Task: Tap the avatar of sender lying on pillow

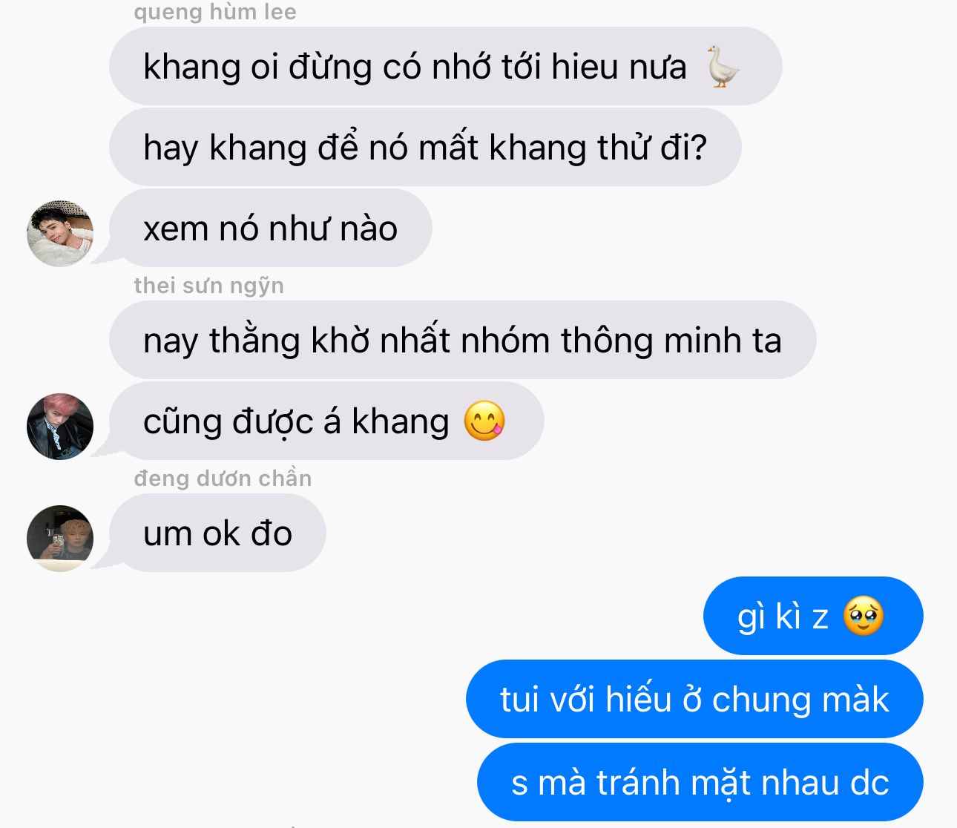Action: click(60, 233)
